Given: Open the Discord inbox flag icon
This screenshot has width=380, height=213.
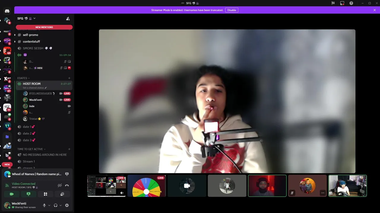Looking at the screenshot, I should tap(333, 3).
